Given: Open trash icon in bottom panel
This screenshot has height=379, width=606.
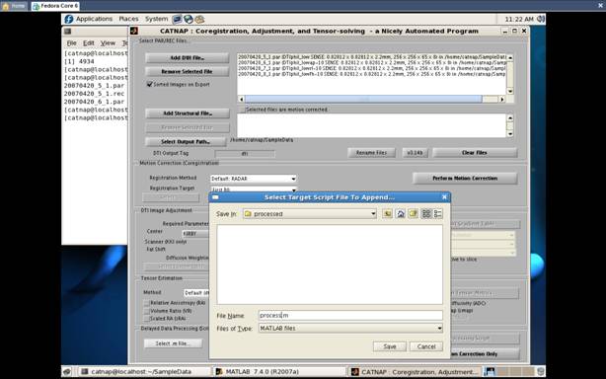Looking at the screenshot, I should point(541,372).
